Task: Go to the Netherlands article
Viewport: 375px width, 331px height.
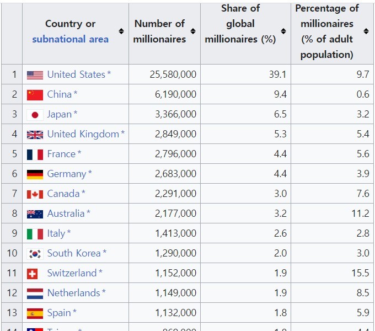Action: click(x=73, y=293)
